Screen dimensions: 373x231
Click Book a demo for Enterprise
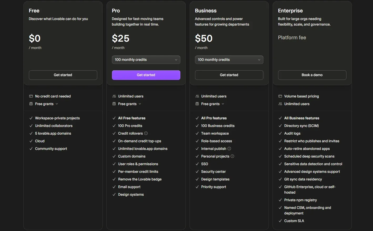(x=312, y=75)
